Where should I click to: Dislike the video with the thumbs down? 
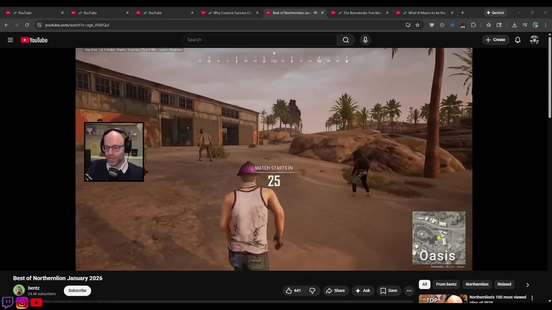[312, 291]
